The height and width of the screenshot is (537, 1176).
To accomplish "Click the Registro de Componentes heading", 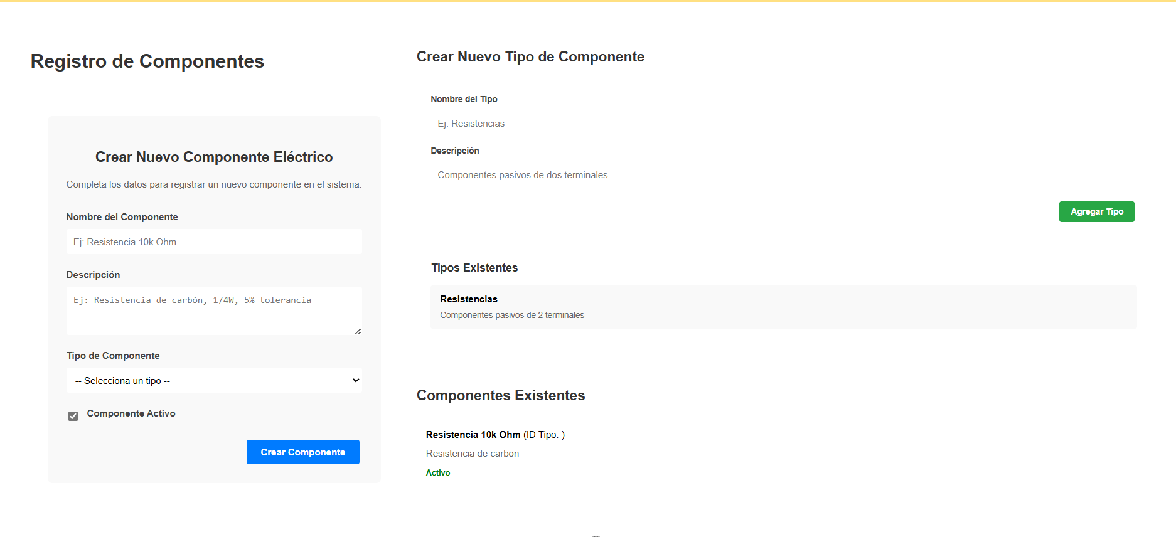I will [x=147, y=61].
